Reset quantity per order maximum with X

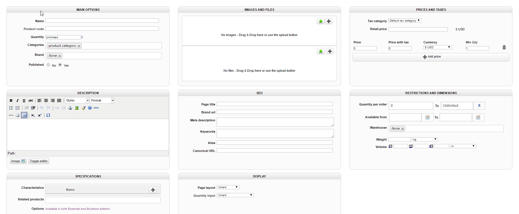tap(479, 106)
